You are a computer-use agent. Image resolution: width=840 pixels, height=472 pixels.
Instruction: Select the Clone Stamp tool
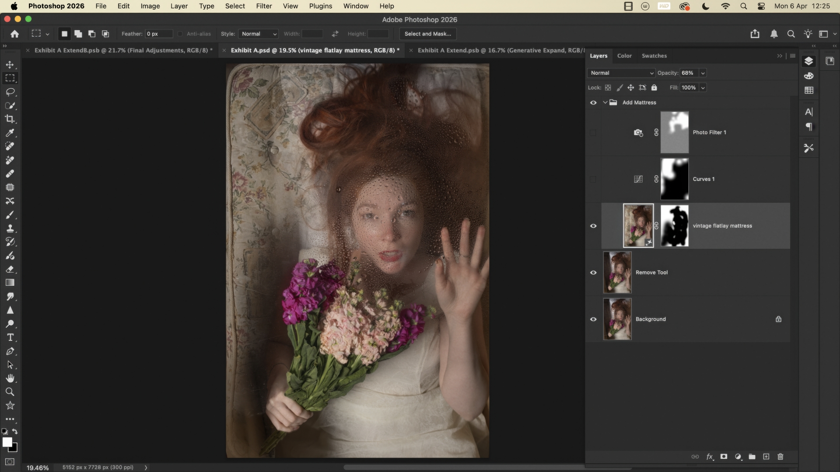point(10,228)
